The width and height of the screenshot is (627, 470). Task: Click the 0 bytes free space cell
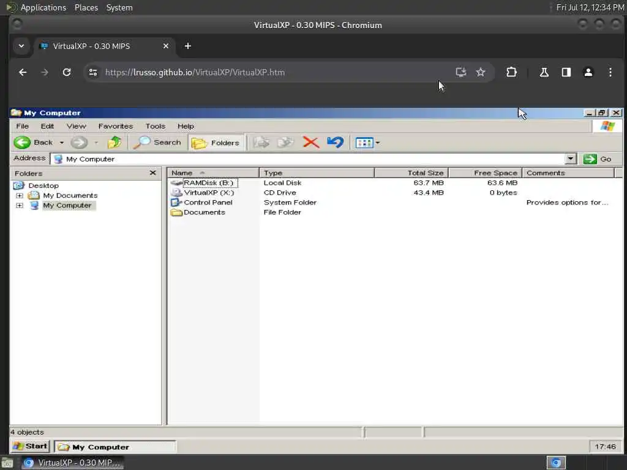click(503, 193)
